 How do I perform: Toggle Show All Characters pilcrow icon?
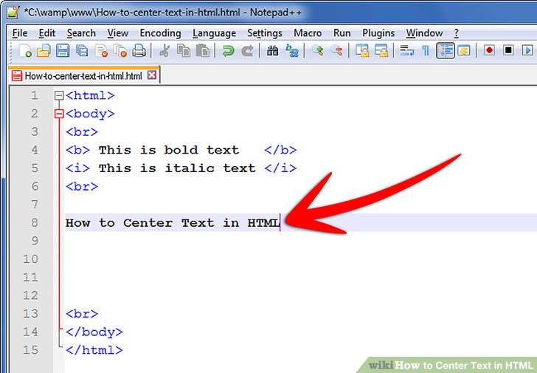pos(426,51)
